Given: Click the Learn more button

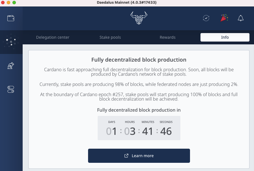Looking at the screenshot, I should click(139, 156).
